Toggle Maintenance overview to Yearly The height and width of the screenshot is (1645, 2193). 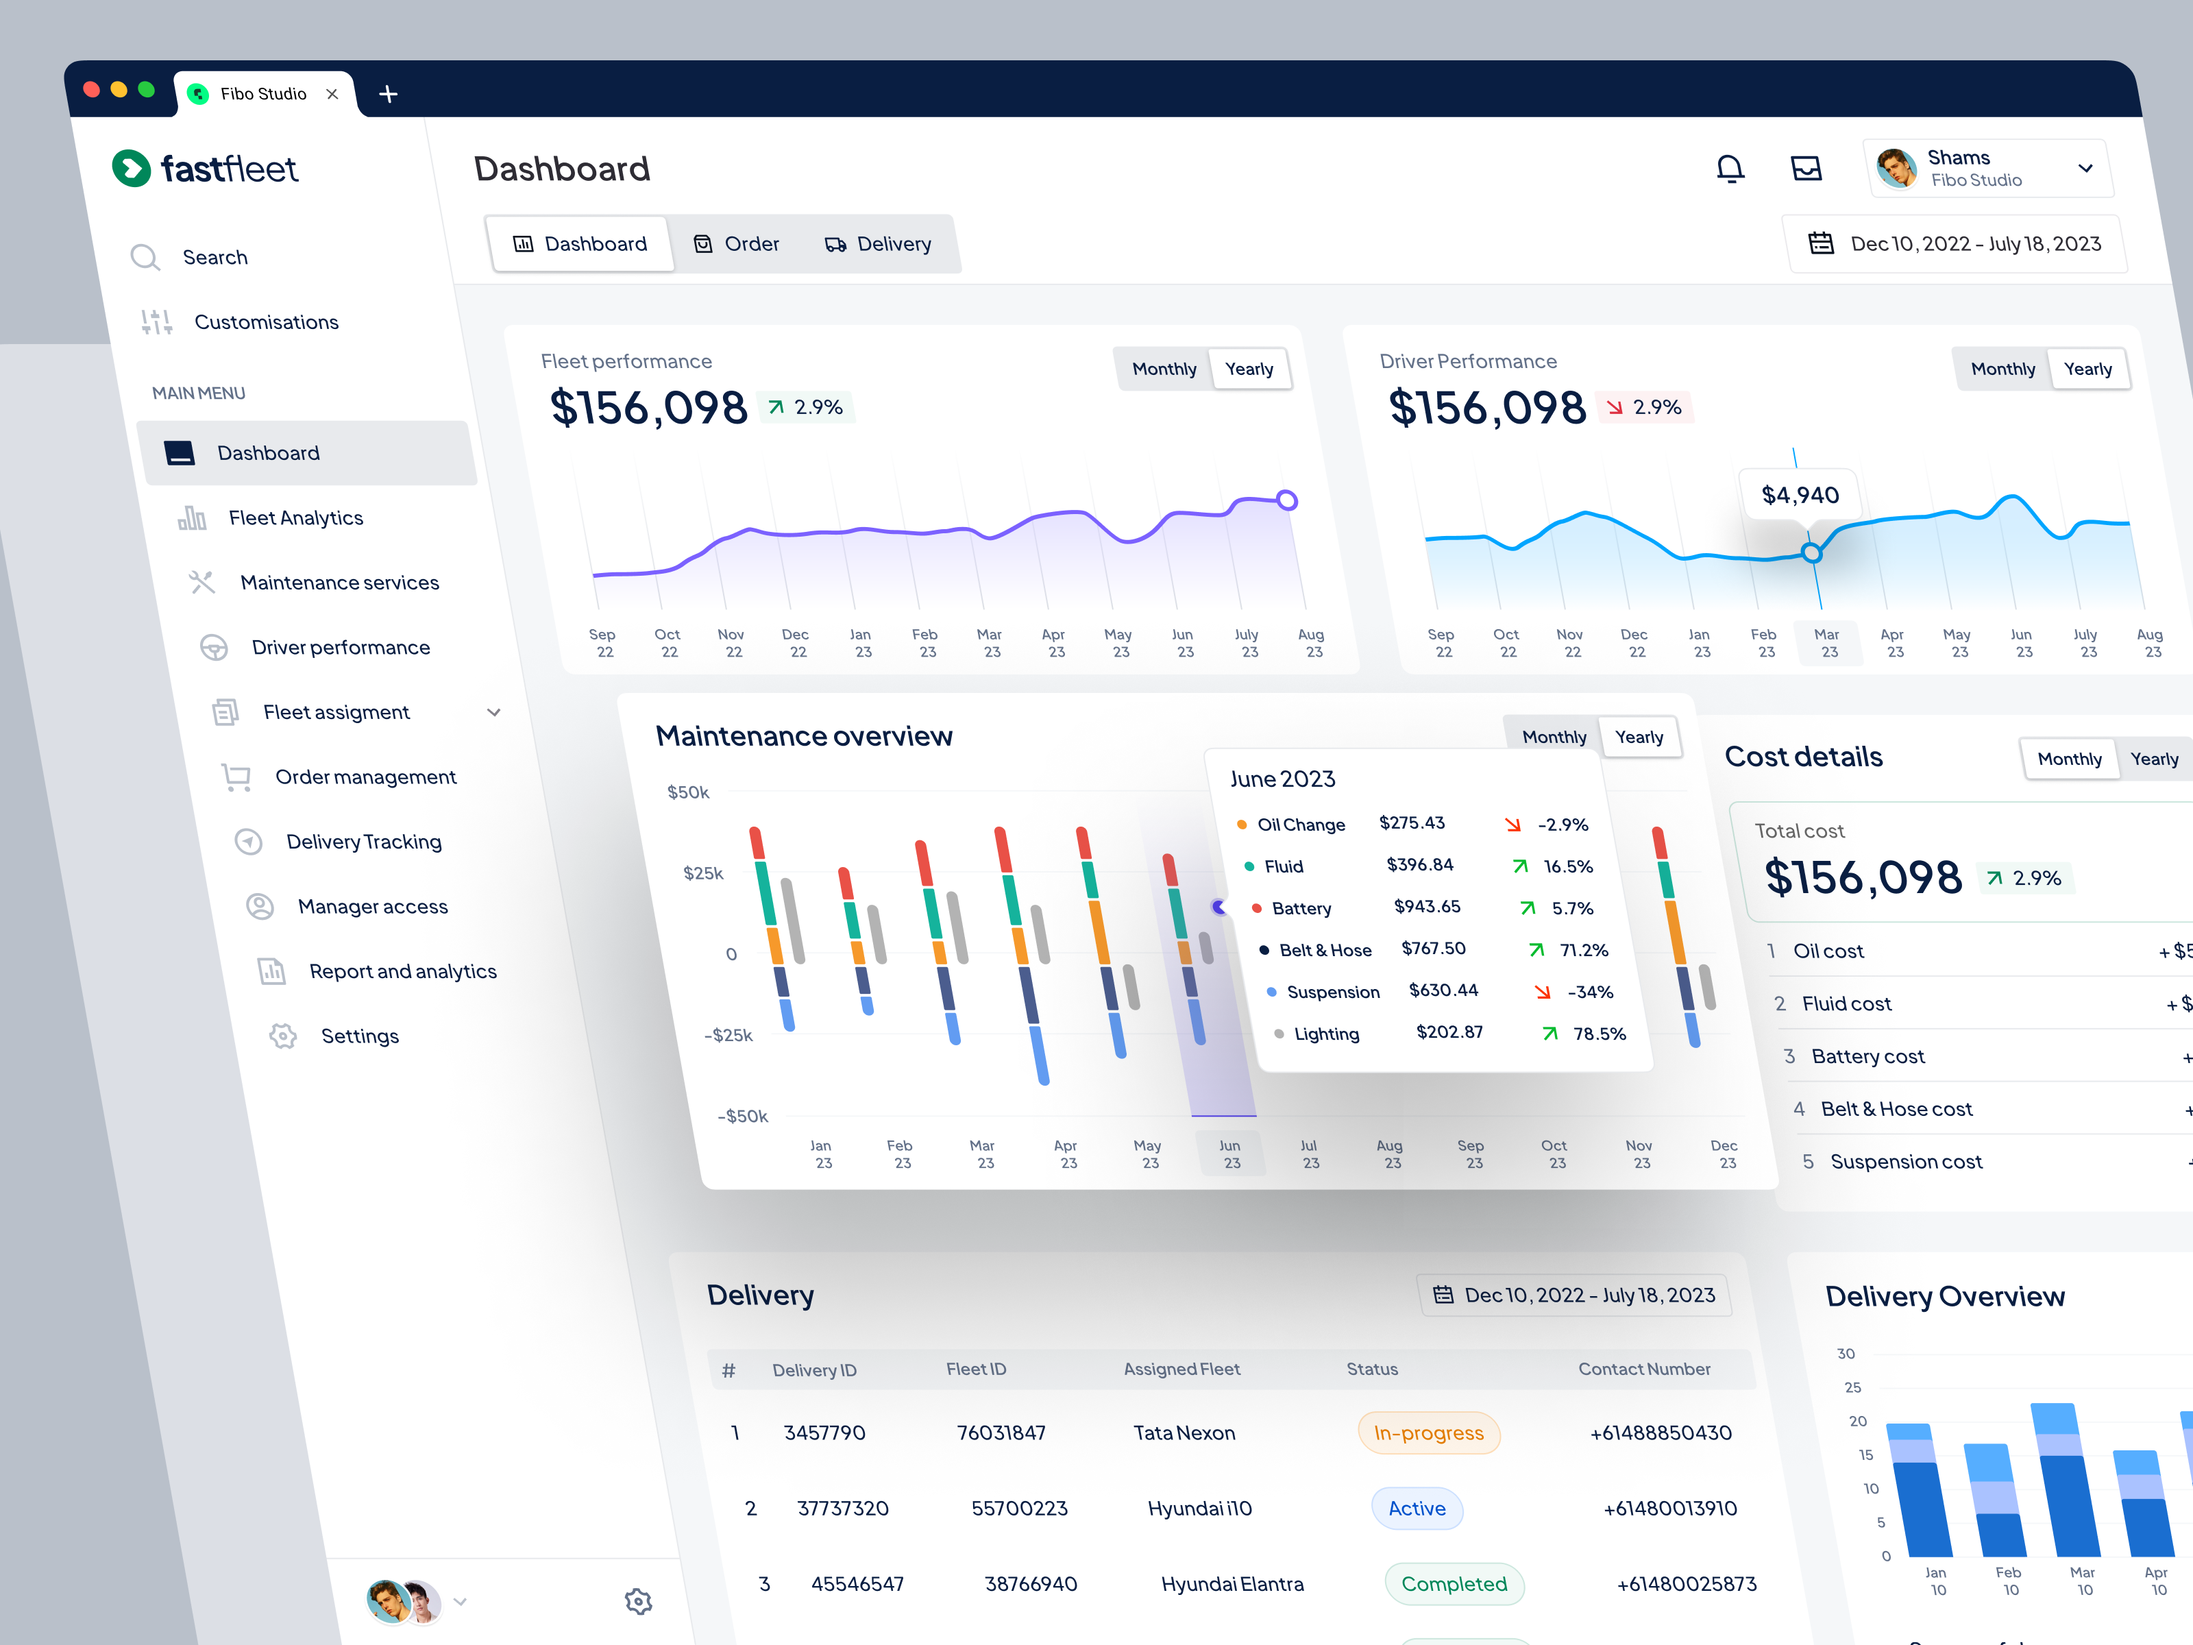[1640, 737]
